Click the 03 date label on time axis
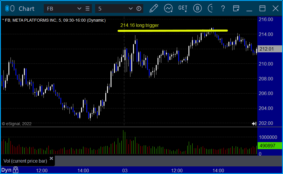The height and width of the screenshot is (174, 283). 125,170
